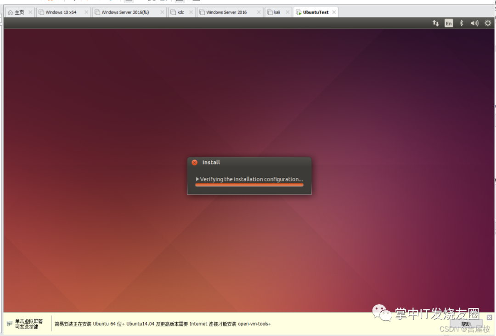Click the running VM icon on UbuntuTest tab
Image resolution: width=496 pixels, height=336 pixels.
(299, 12)
